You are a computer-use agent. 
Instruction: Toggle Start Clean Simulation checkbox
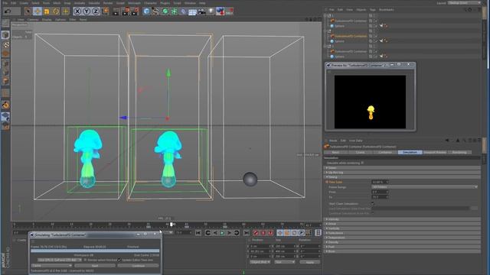tap(373, 204)
